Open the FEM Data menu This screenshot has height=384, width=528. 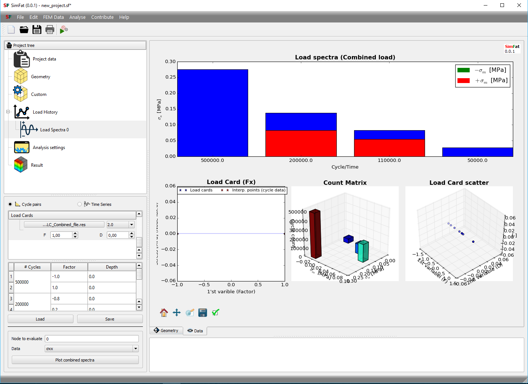(x=53, y=17)
